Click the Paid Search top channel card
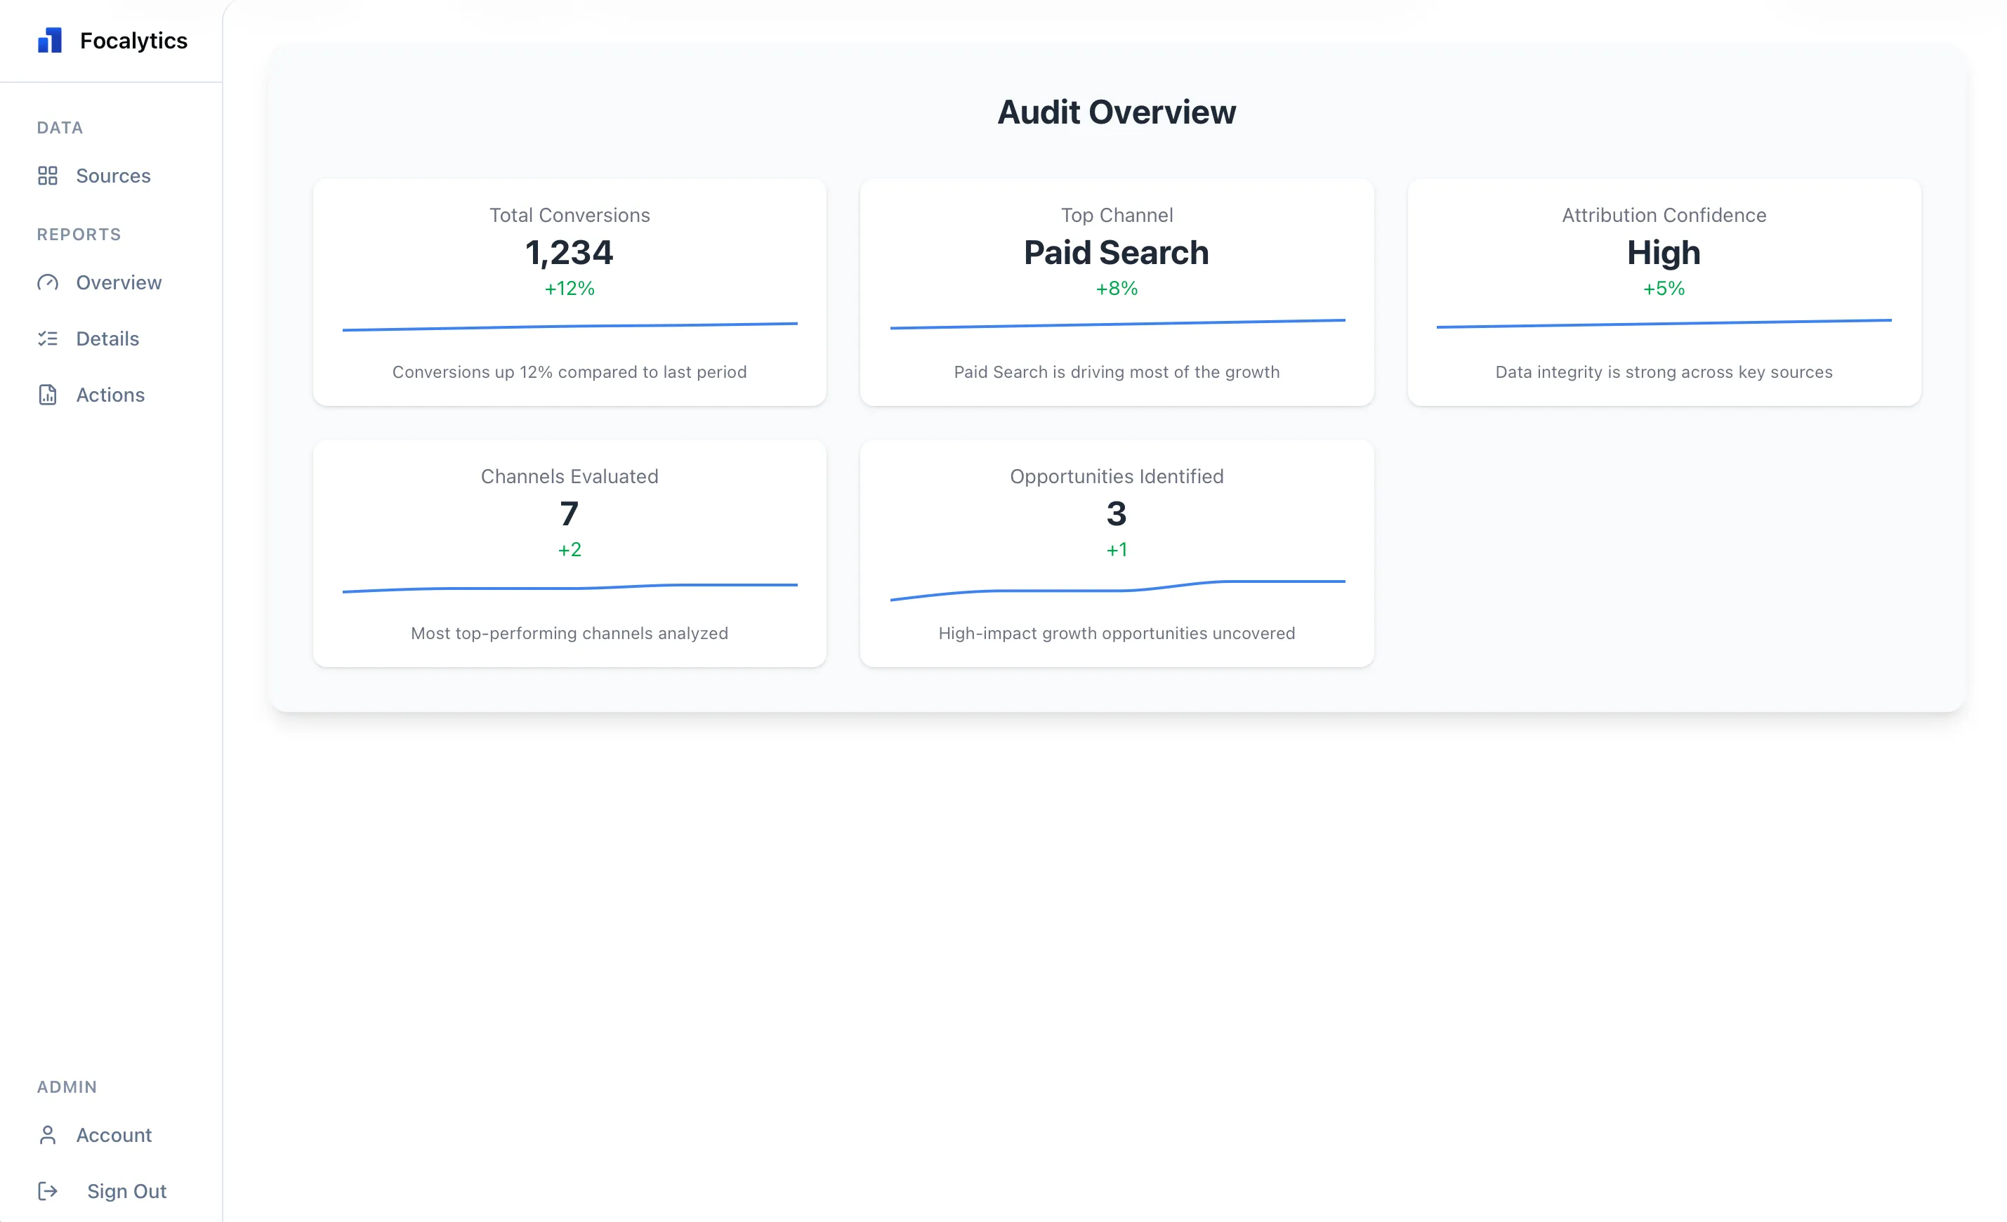This screenshot has height=1222, width=2007. coord(1117,294)
